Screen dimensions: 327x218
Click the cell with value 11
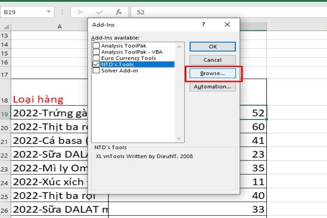[x=253, y=181]
